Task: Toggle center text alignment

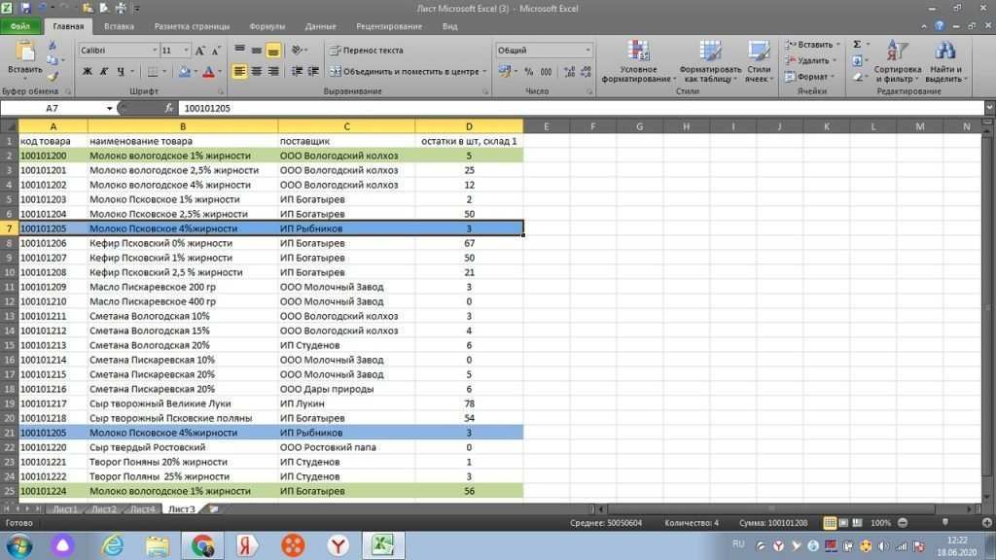Action: pyautogui.click(x=256, y=72)
